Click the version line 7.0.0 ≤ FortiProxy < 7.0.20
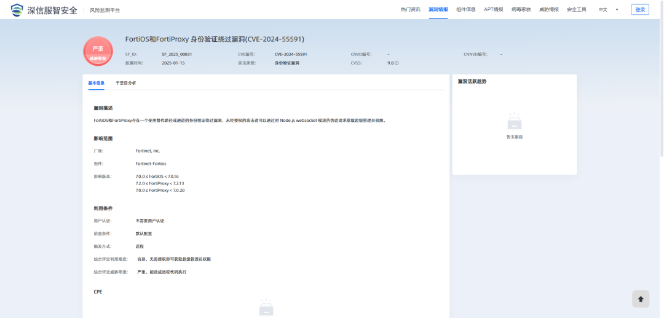Screen dimensions: 664x318 point(160,191)
